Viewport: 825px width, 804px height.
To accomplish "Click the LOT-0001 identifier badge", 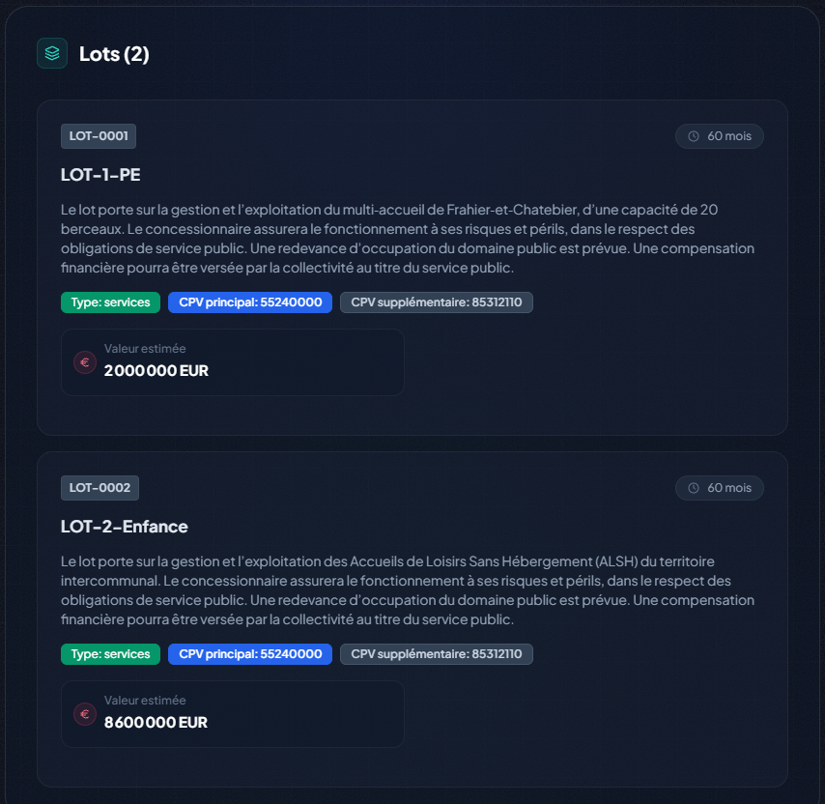I will (x=99, y=136).
